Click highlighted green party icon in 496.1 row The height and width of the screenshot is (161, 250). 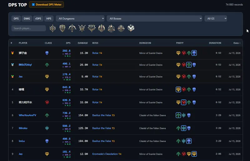(x=189, y=65)
